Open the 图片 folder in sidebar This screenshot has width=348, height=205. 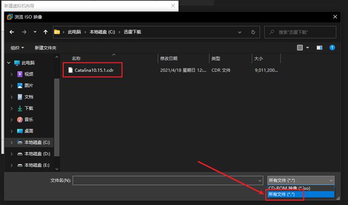[x=28, y=85]
